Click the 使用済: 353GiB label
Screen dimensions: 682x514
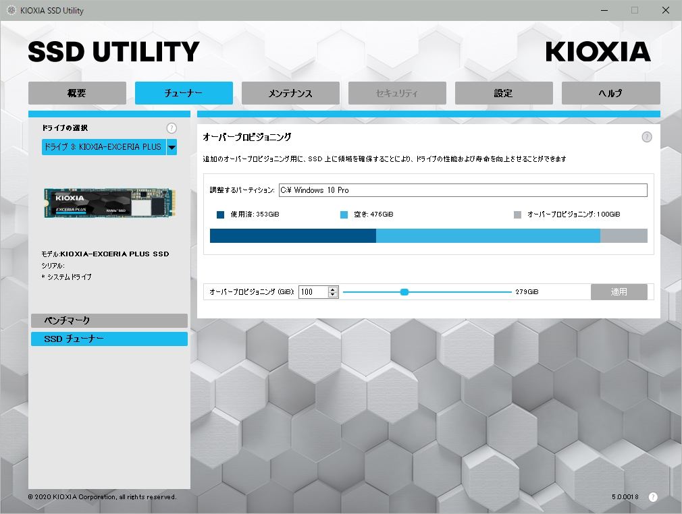(255, 215)
